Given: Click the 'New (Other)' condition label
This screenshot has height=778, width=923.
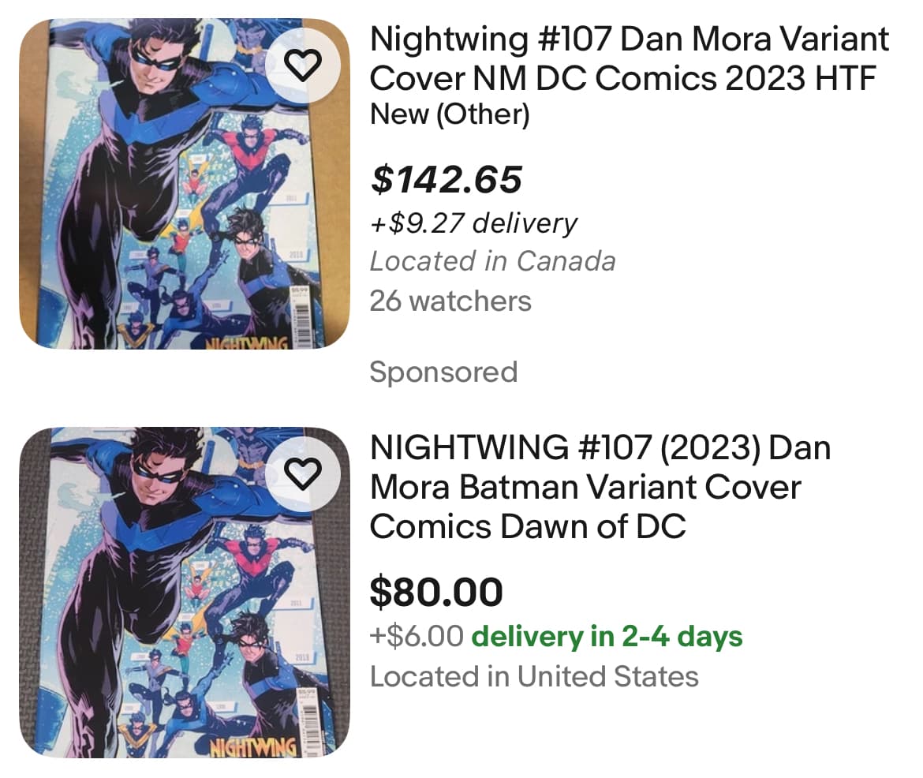Looking at the screenshot, I should 450,115.
